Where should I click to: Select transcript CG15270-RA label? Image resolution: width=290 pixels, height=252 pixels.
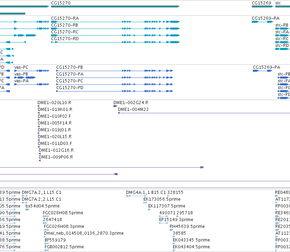click(65, 18)
